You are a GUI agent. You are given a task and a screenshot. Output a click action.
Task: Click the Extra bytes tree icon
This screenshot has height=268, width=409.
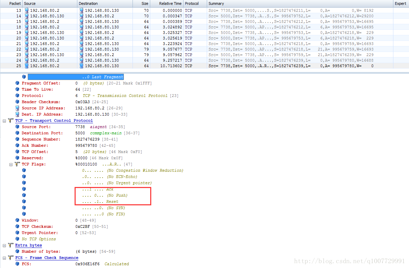pyautogui.click(x=11, y=245)
